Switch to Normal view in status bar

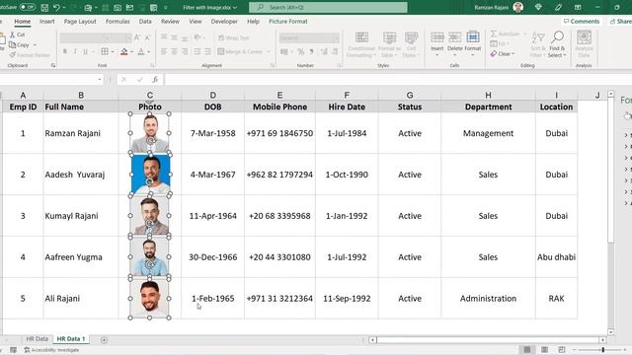point(526,349)
